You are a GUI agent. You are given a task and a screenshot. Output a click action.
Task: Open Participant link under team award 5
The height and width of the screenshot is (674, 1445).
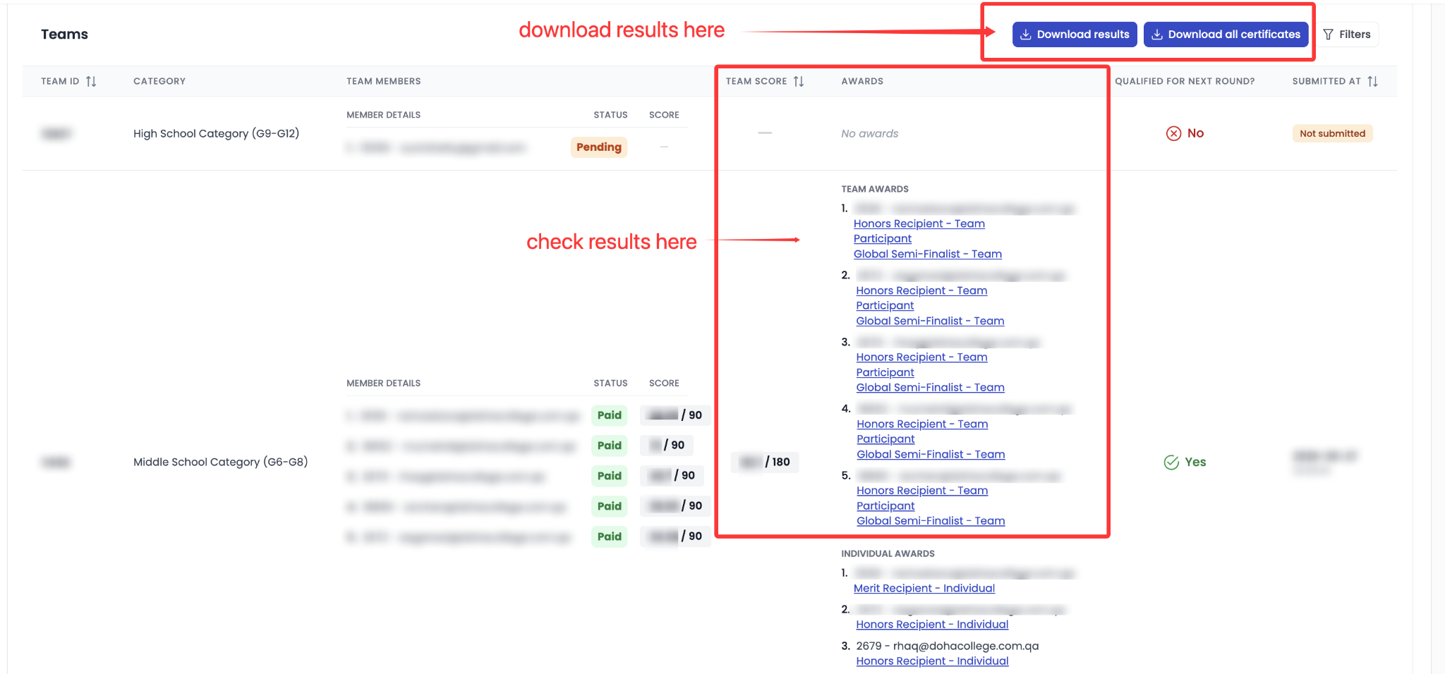point(885,506)
